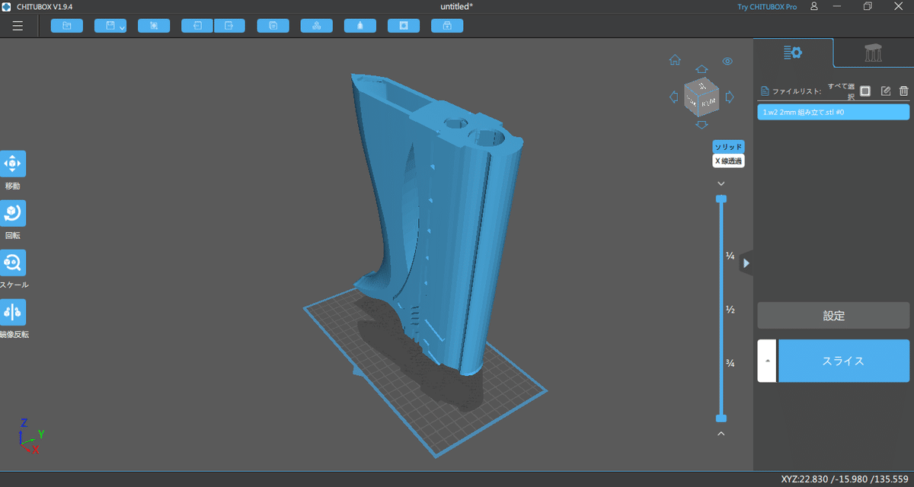Click the trash delete file icon

point(903,91)
